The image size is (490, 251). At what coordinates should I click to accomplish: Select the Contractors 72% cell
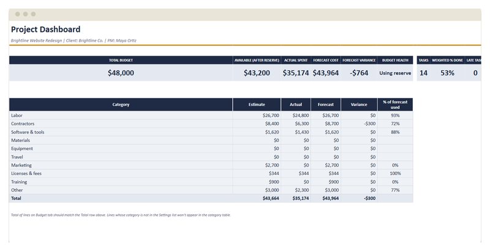coord(395,124)
